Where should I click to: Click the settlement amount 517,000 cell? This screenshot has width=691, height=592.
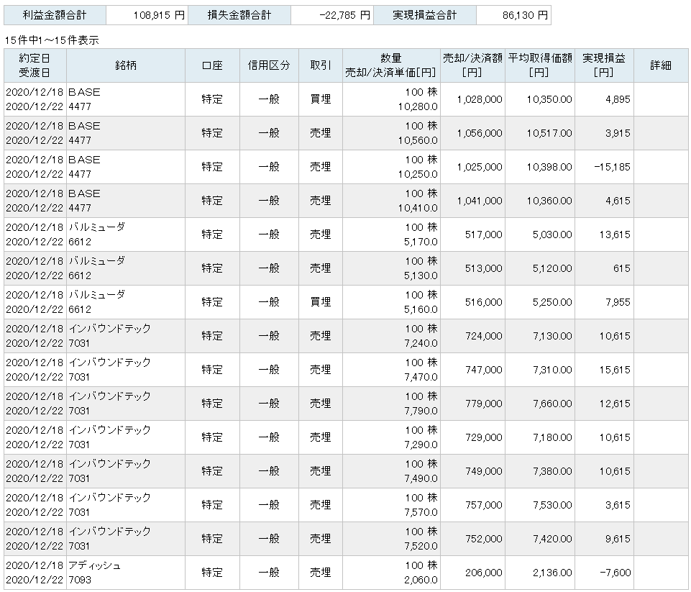(472, 234)
